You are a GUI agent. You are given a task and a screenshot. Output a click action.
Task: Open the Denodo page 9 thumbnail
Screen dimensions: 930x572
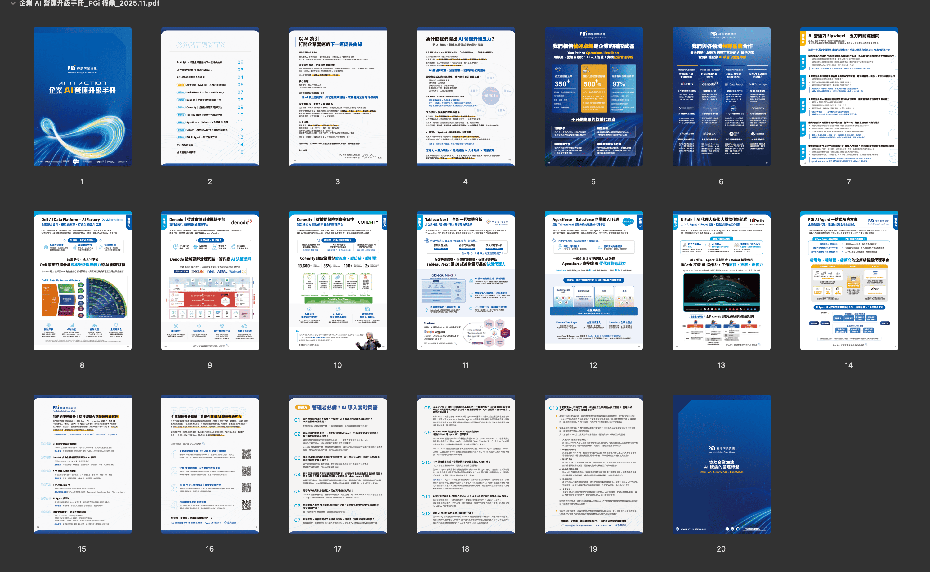click(x=210, y=280)
